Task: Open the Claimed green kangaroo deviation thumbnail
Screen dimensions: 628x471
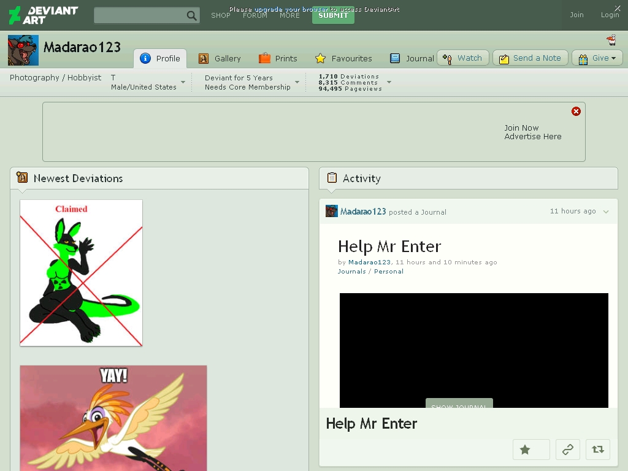Action: click(x=82, y=273)
